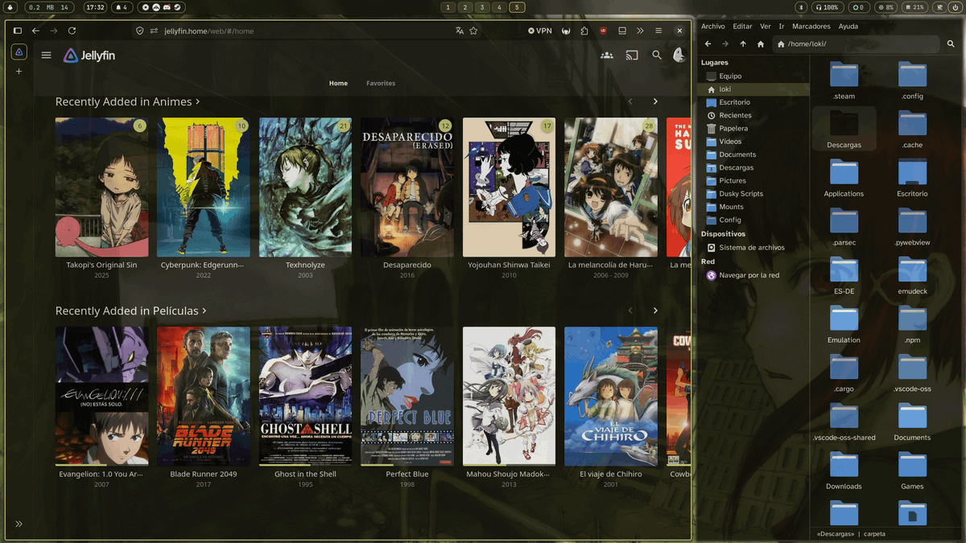The width and height of the screenshot is (966, 543).
Task: Open Papelera in the places sidebar
Action: pos(753,128)
